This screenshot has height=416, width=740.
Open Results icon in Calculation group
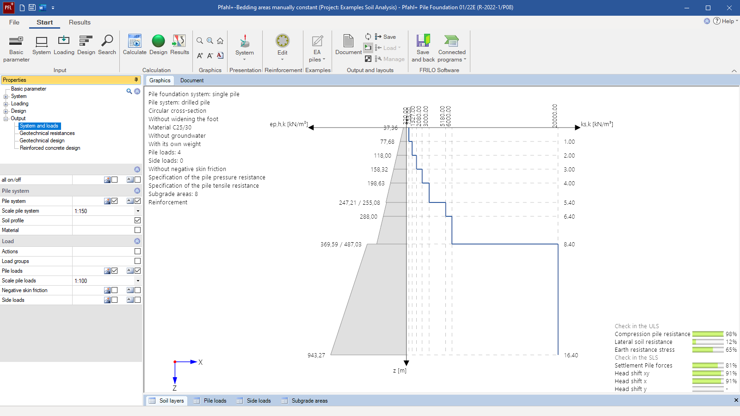179,45
